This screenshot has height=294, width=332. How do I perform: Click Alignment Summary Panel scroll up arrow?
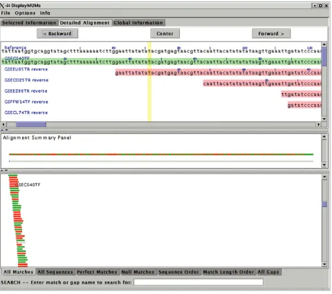click(324, 137)
